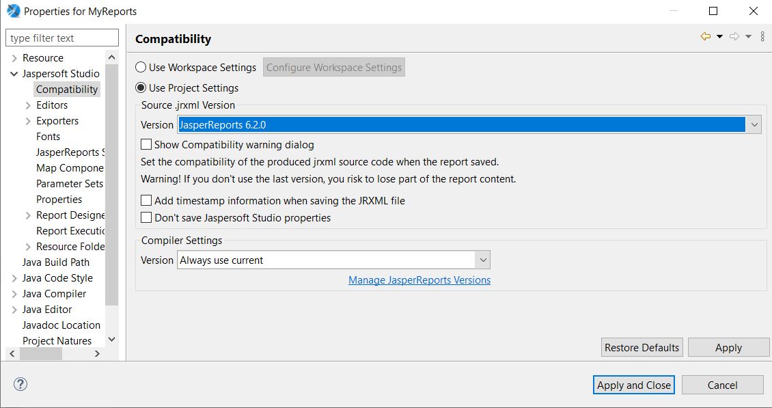This screenshot has height=408, width=772.
Task: Select Use Workspace Settings radio button
Action: (141, 67)
